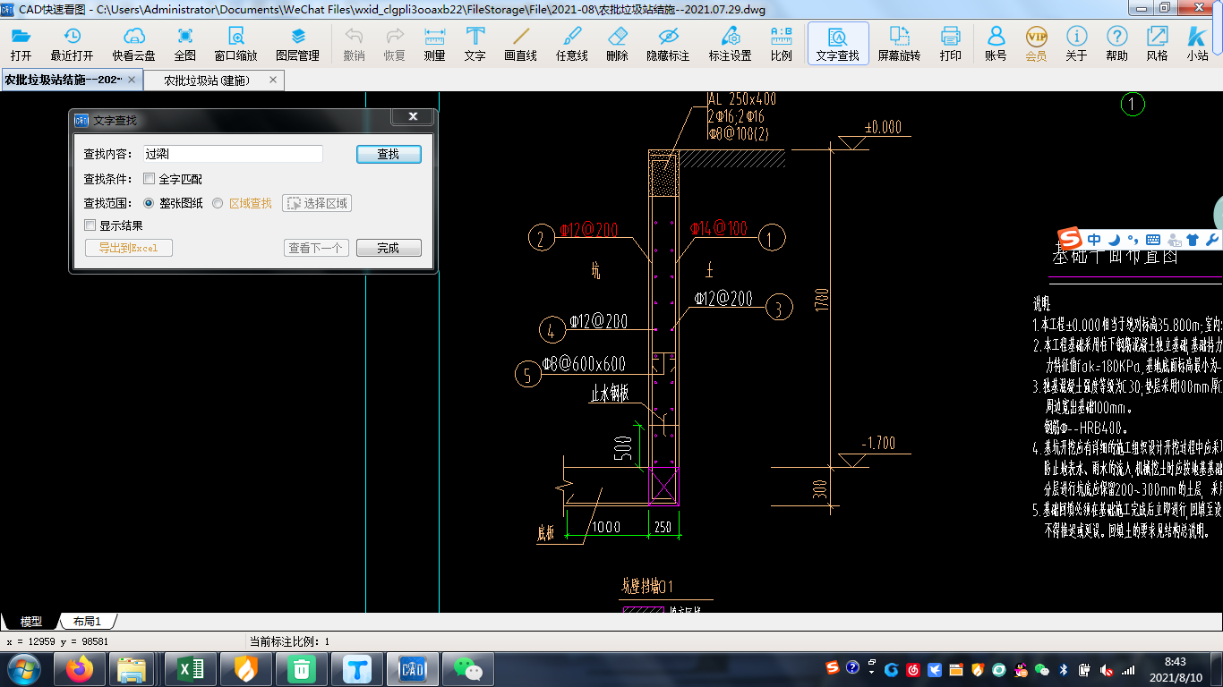The image size is (1223, 687).
Task: Enable 全字匹配 whole-word match checkbox
Action: tap(150, 179)
